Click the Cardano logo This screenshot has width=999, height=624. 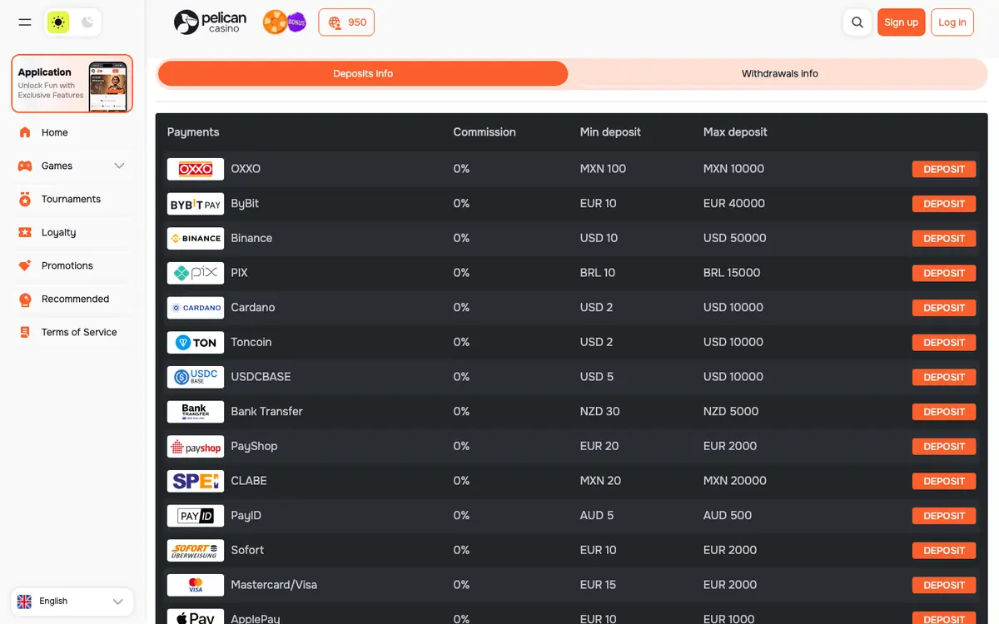pos(196,308)
